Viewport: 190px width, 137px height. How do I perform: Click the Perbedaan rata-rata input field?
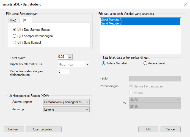(63, 72)
